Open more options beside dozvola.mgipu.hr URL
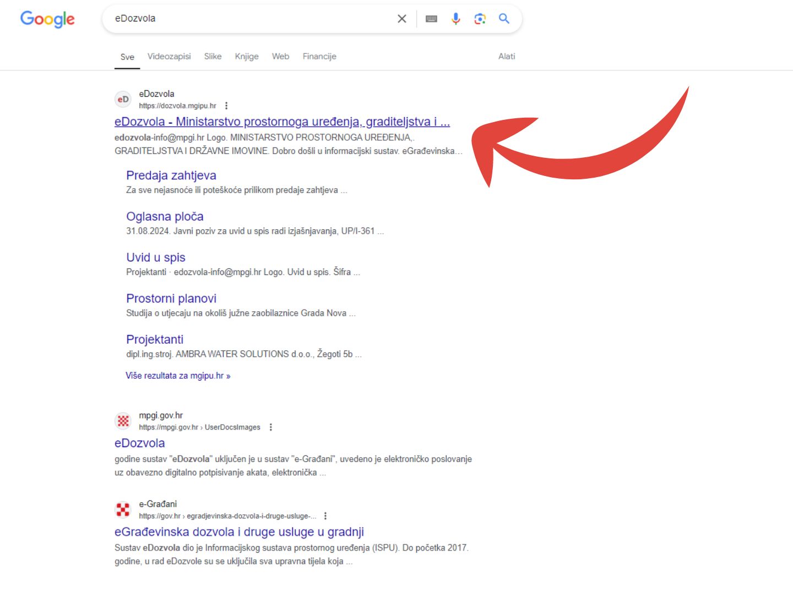Image resolution: width=793 pixels, height=594 pixels. coord(226,106)
